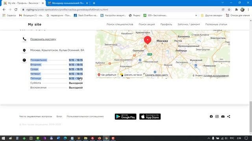
Task: Open Поиск специалистов menu item
Action: [120, 24]
